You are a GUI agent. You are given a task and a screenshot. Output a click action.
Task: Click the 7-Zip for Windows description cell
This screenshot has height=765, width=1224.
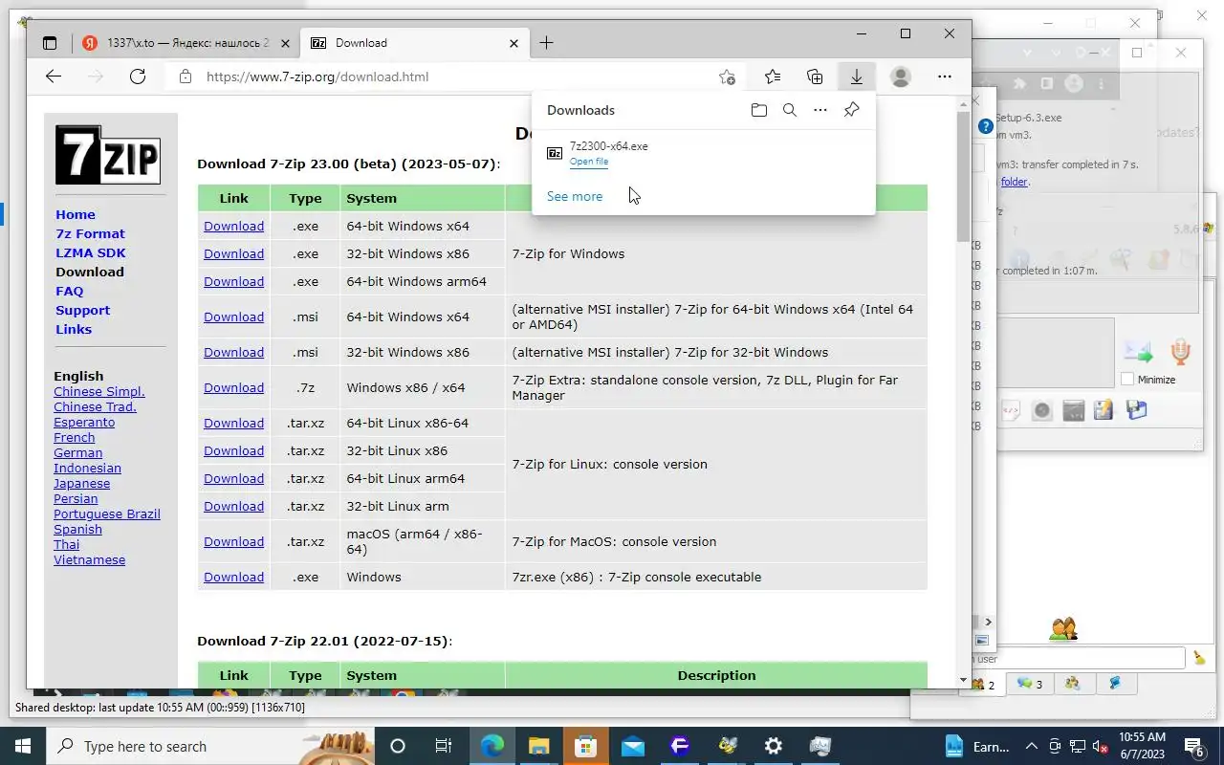click(x=715, y=253)
